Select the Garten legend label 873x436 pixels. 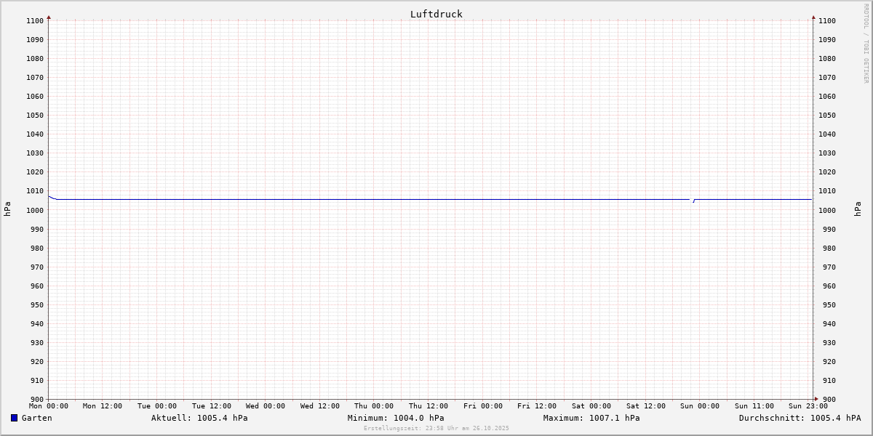tap(36, 418)
